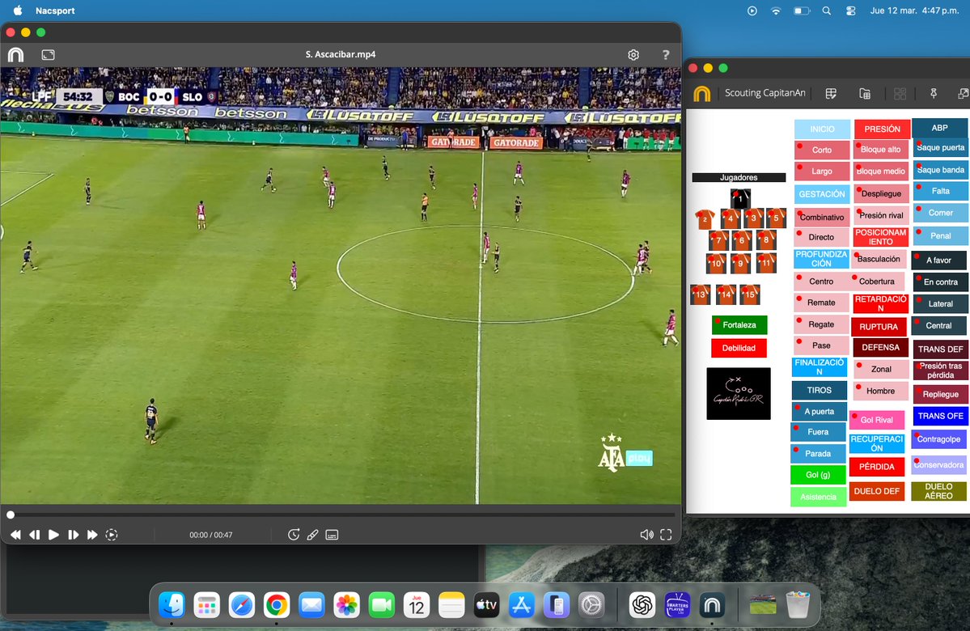This screenshot has height=631, width=970.
Task: Select substitute jersey number 15
Action: (750, 294)
